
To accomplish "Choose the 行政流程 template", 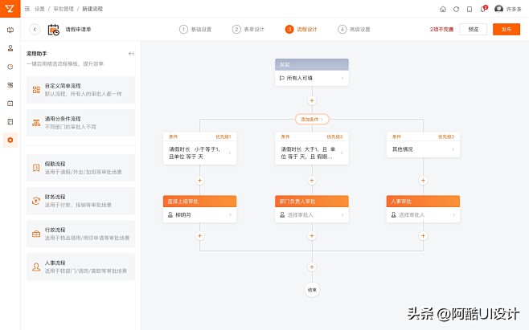I will pos(80,234).
